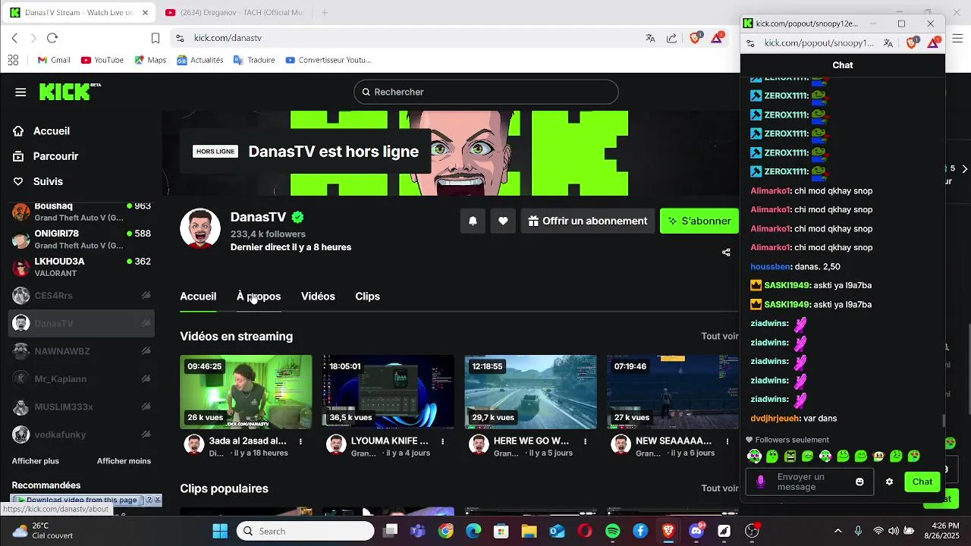Expand followed channels with Afficher plus
The height and width of the screenshot is (546, 971).
[35, 461]
